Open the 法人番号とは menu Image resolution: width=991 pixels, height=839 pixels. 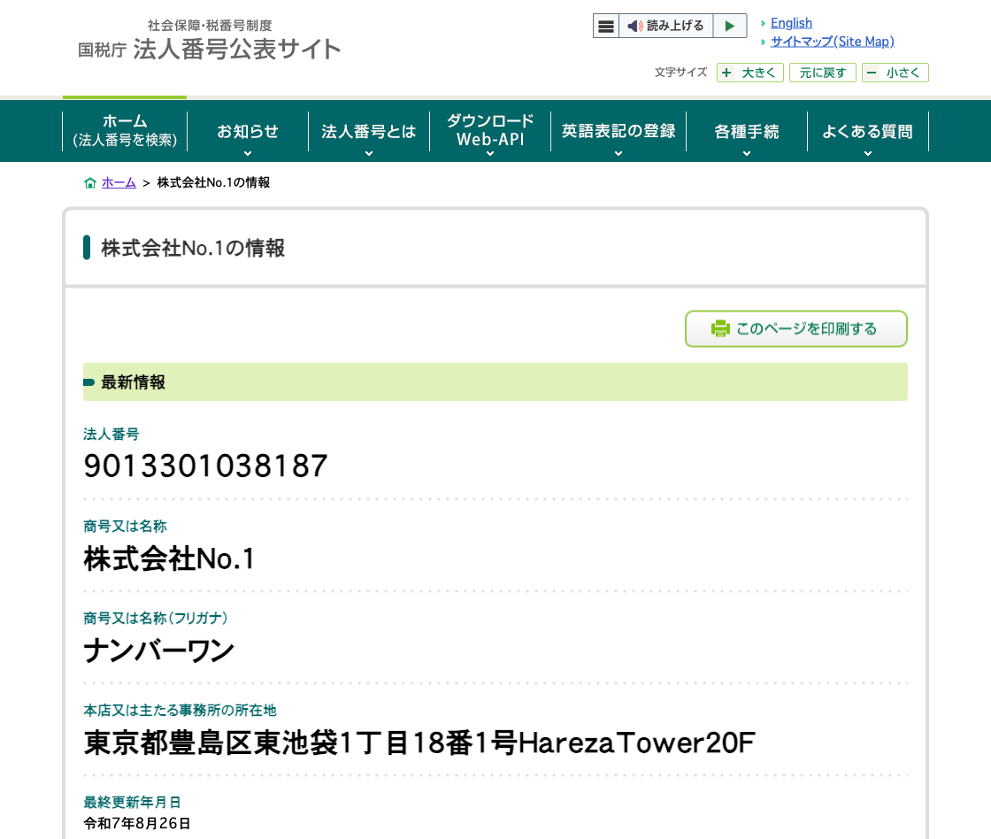pyautogui.click(x=368, y=131)
